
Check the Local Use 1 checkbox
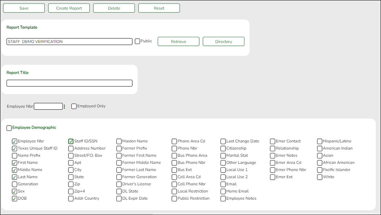[223, 170]
